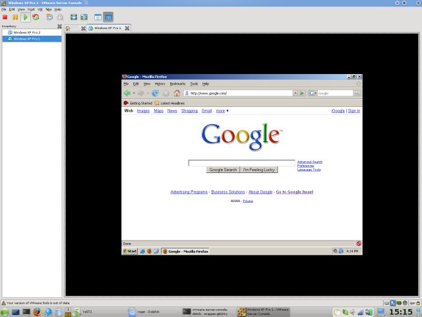Click the Firefox search magnifier button
The height and width of the screenshot is (317, 422).
357,93
